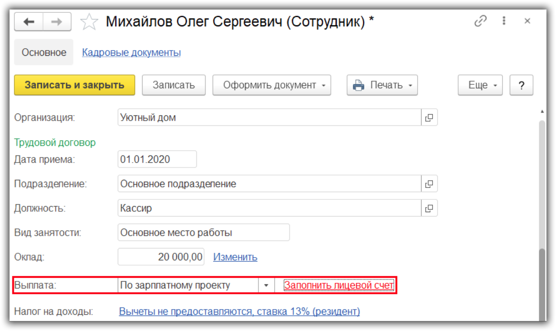
Task: Open the three-dot window options menu
Action: pyautogui.click(x=504, y=21)
